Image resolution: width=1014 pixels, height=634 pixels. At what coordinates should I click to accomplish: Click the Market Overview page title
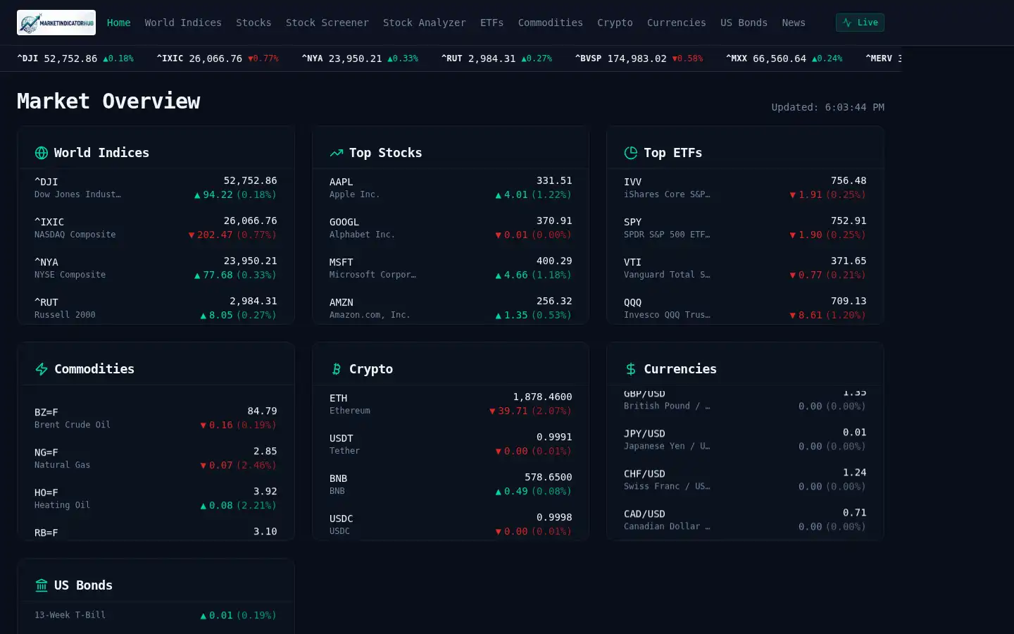point(108,101)
